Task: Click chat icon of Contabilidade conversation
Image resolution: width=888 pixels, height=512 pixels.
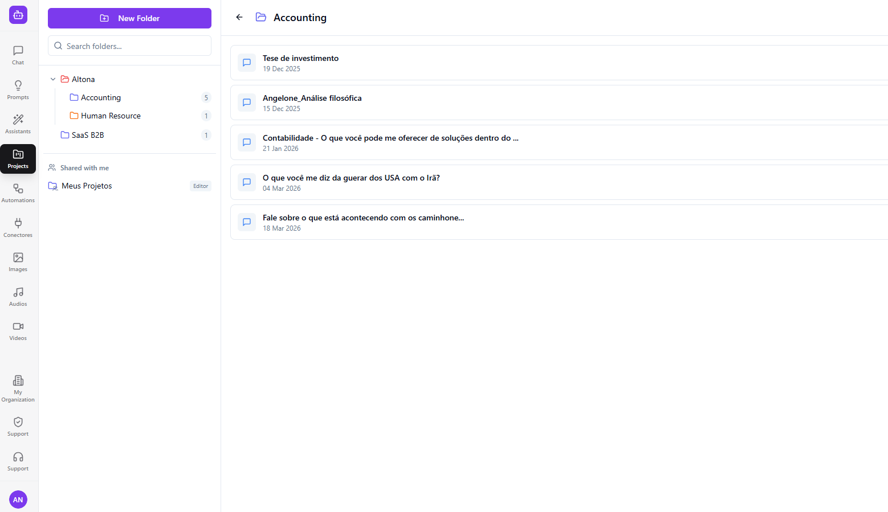Action: (x=247, y=142)
